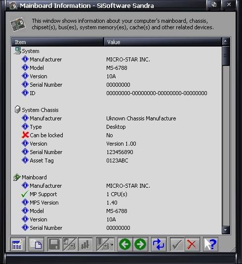242x264 pixels.
Task: Select the 'Desktop' type value
Action: (x=116, y=127)
